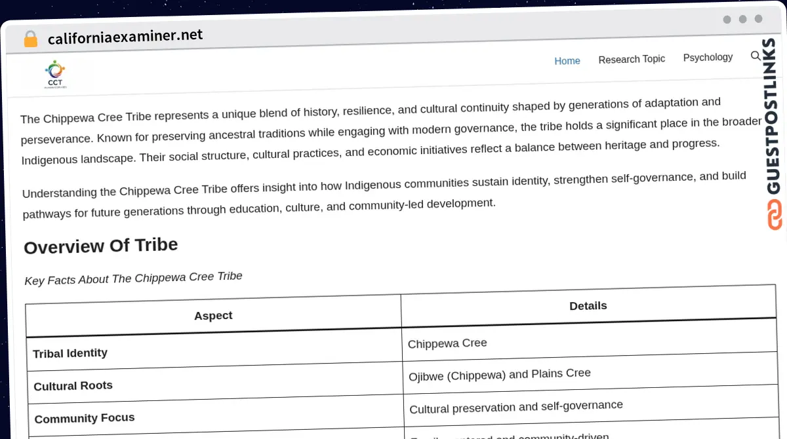Click the Cultural Roots row label

coord(73,386)
